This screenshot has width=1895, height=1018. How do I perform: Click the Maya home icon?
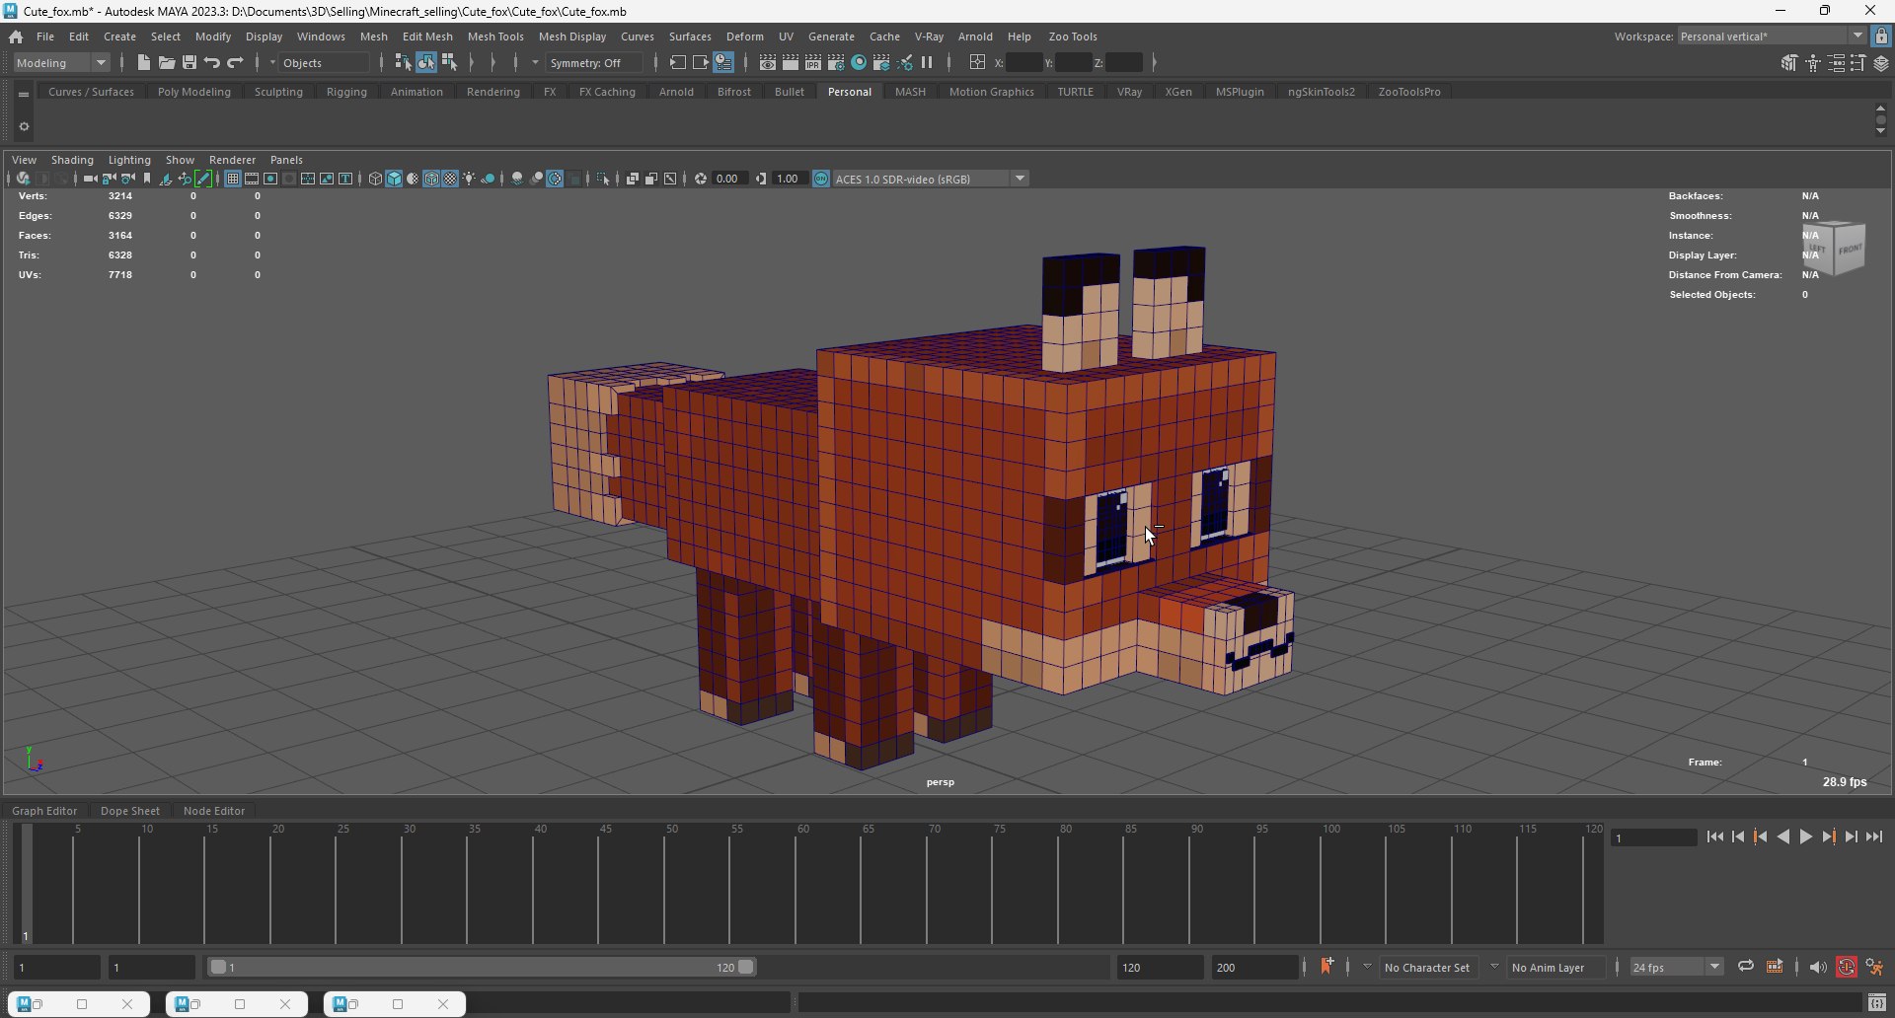click(16, 36)
